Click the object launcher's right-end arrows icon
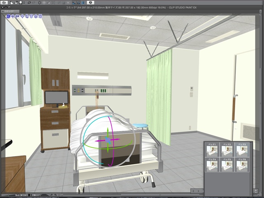This screenshot has width=264, height=198. [x=256, y=191]
